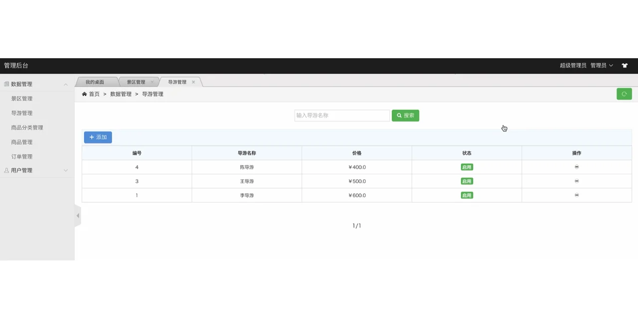
Task: Open 订单管理 in the sidebar
Action: 22,156
